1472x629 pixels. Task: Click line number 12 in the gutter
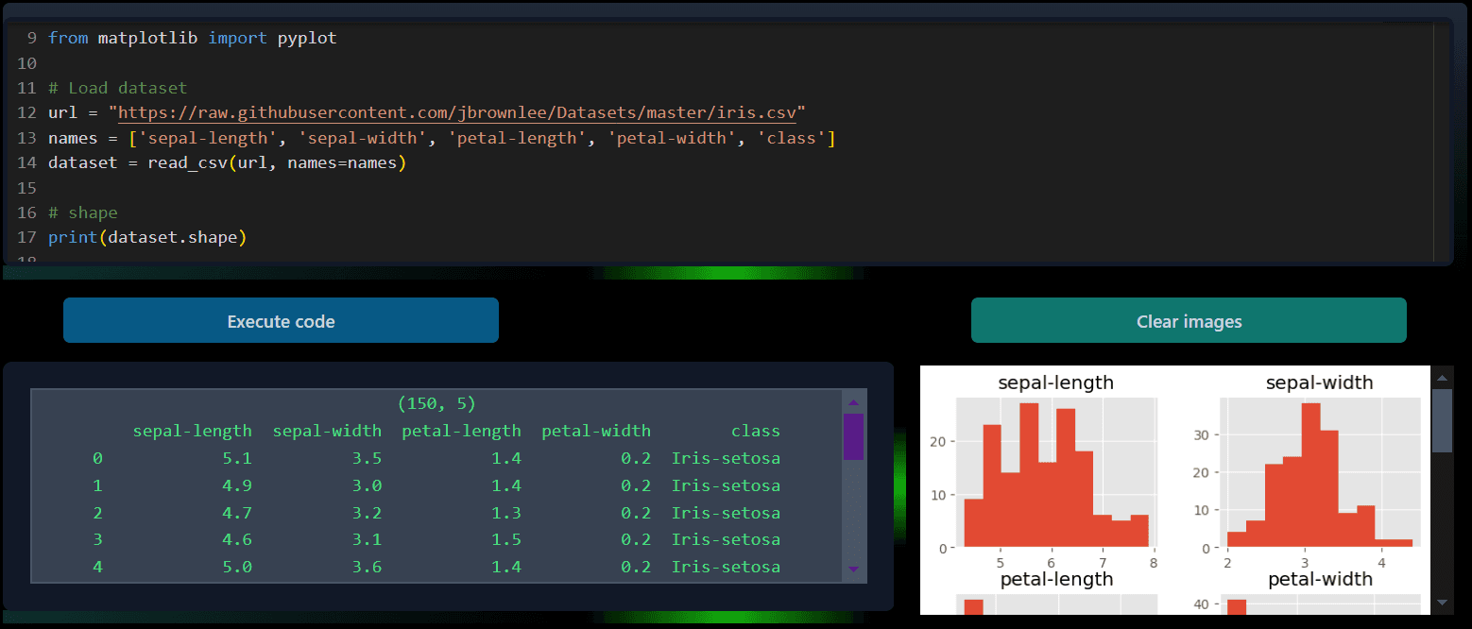coord(26,113)
